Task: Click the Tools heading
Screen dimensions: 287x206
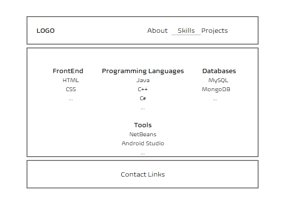Action: click(x=143, y=125)
